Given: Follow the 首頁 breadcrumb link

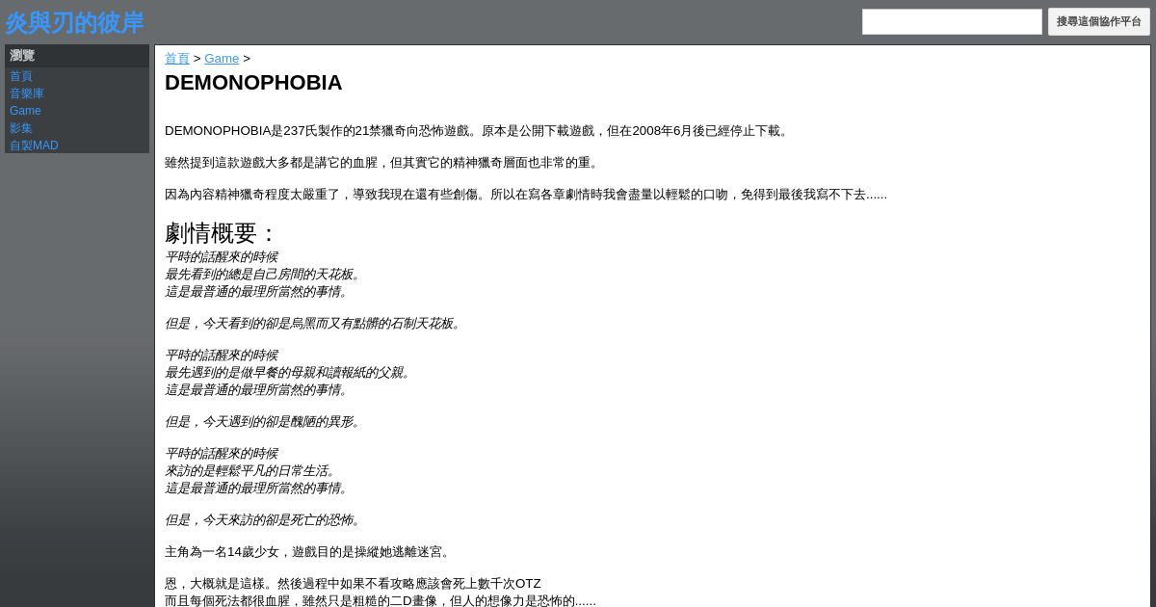Looking at the screenshot, I should [x=177, y=59].
